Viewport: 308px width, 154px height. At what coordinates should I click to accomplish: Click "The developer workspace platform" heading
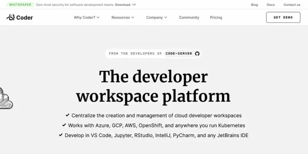(153, 87)
